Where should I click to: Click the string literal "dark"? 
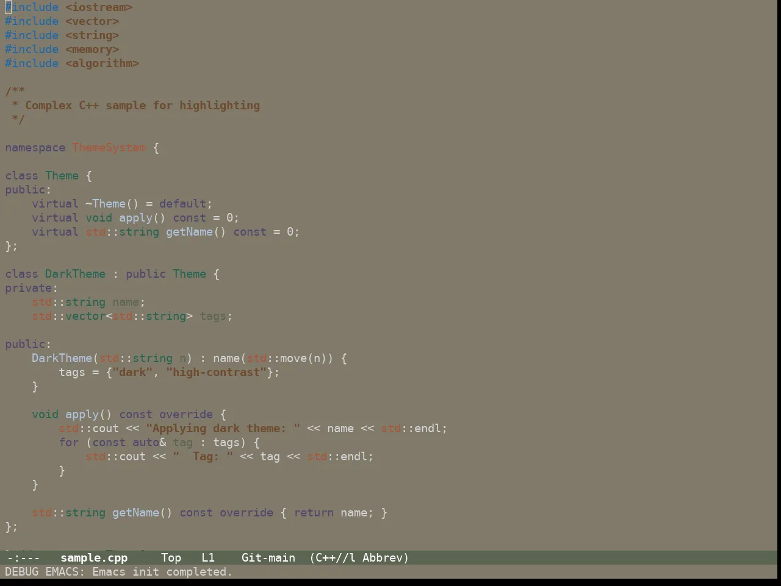132,372
